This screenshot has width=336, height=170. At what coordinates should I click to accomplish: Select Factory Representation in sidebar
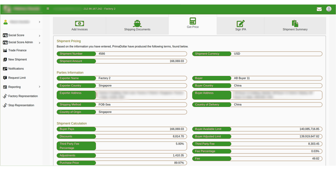coord(23,96)
